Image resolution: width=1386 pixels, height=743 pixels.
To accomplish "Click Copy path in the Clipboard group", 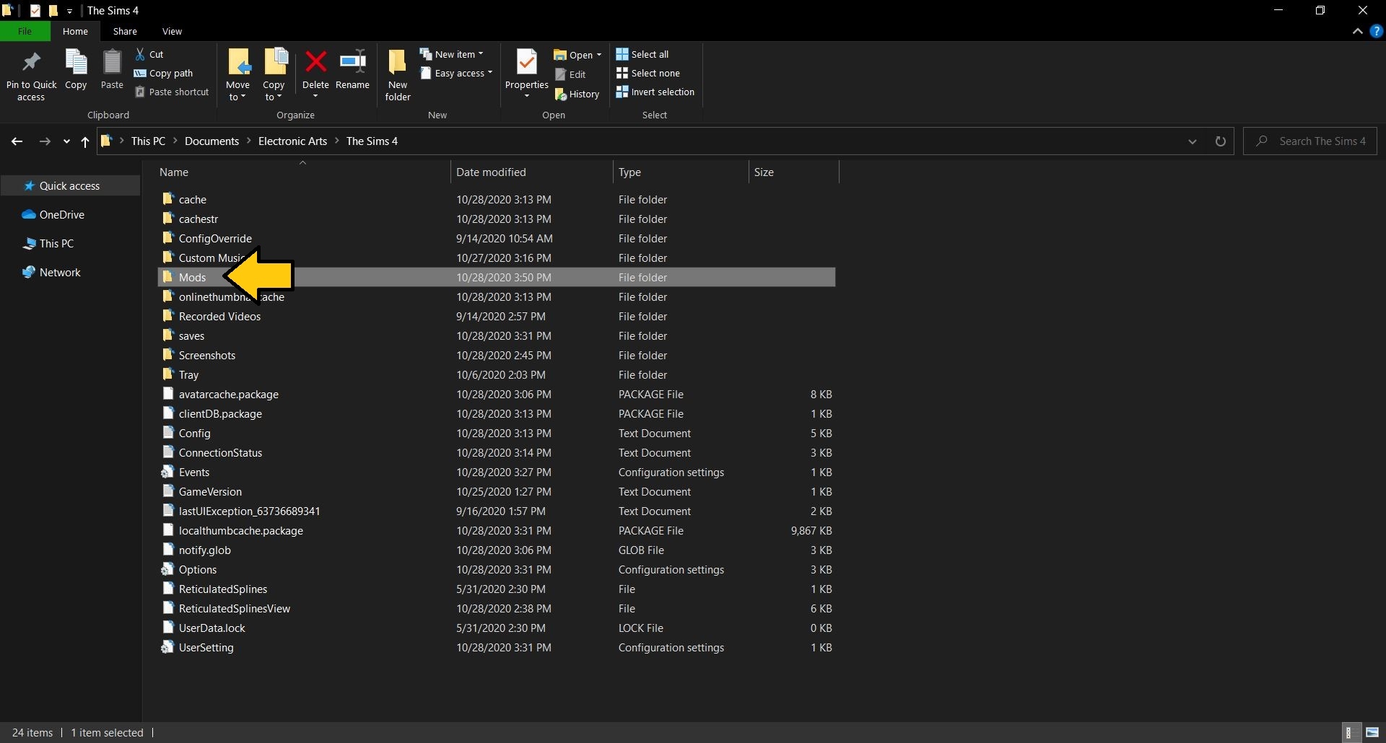I will [164, 73].
